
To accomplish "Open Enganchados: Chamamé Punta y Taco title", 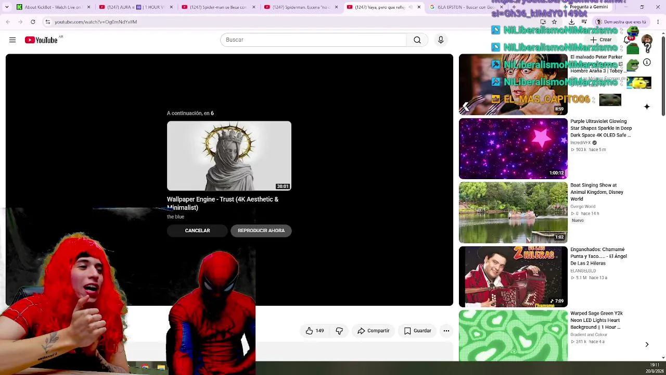I will click(x=598, y=256).
